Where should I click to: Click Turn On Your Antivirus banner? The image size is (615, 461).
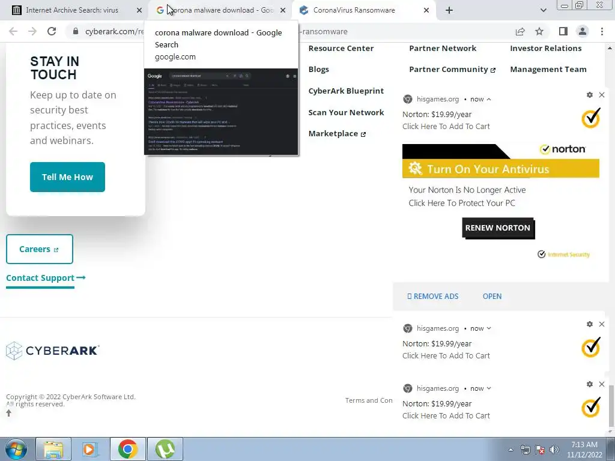click(501, 169)
